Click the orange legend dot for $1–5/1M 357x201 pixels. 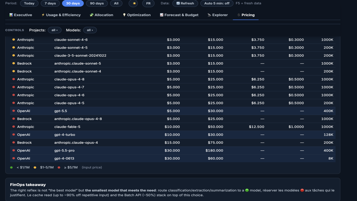pos(35,167)
